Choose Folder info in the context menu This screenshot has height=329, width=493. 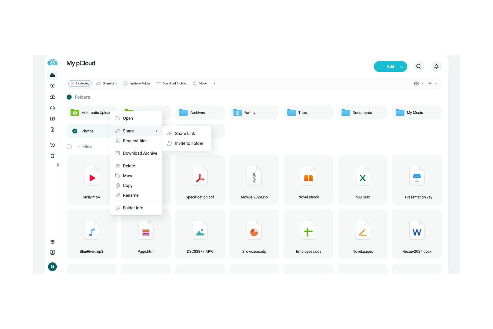coord(136,208)
